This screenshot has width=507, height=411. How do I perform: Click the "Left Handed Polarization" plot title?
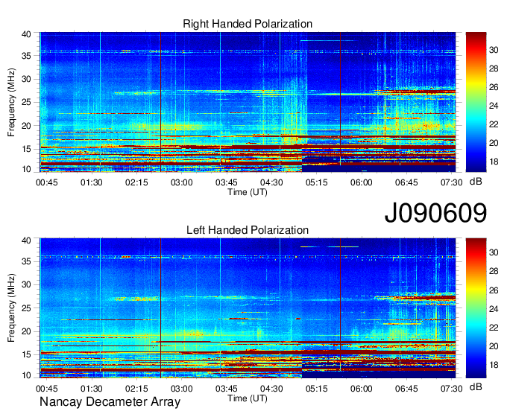coord(248,230)
